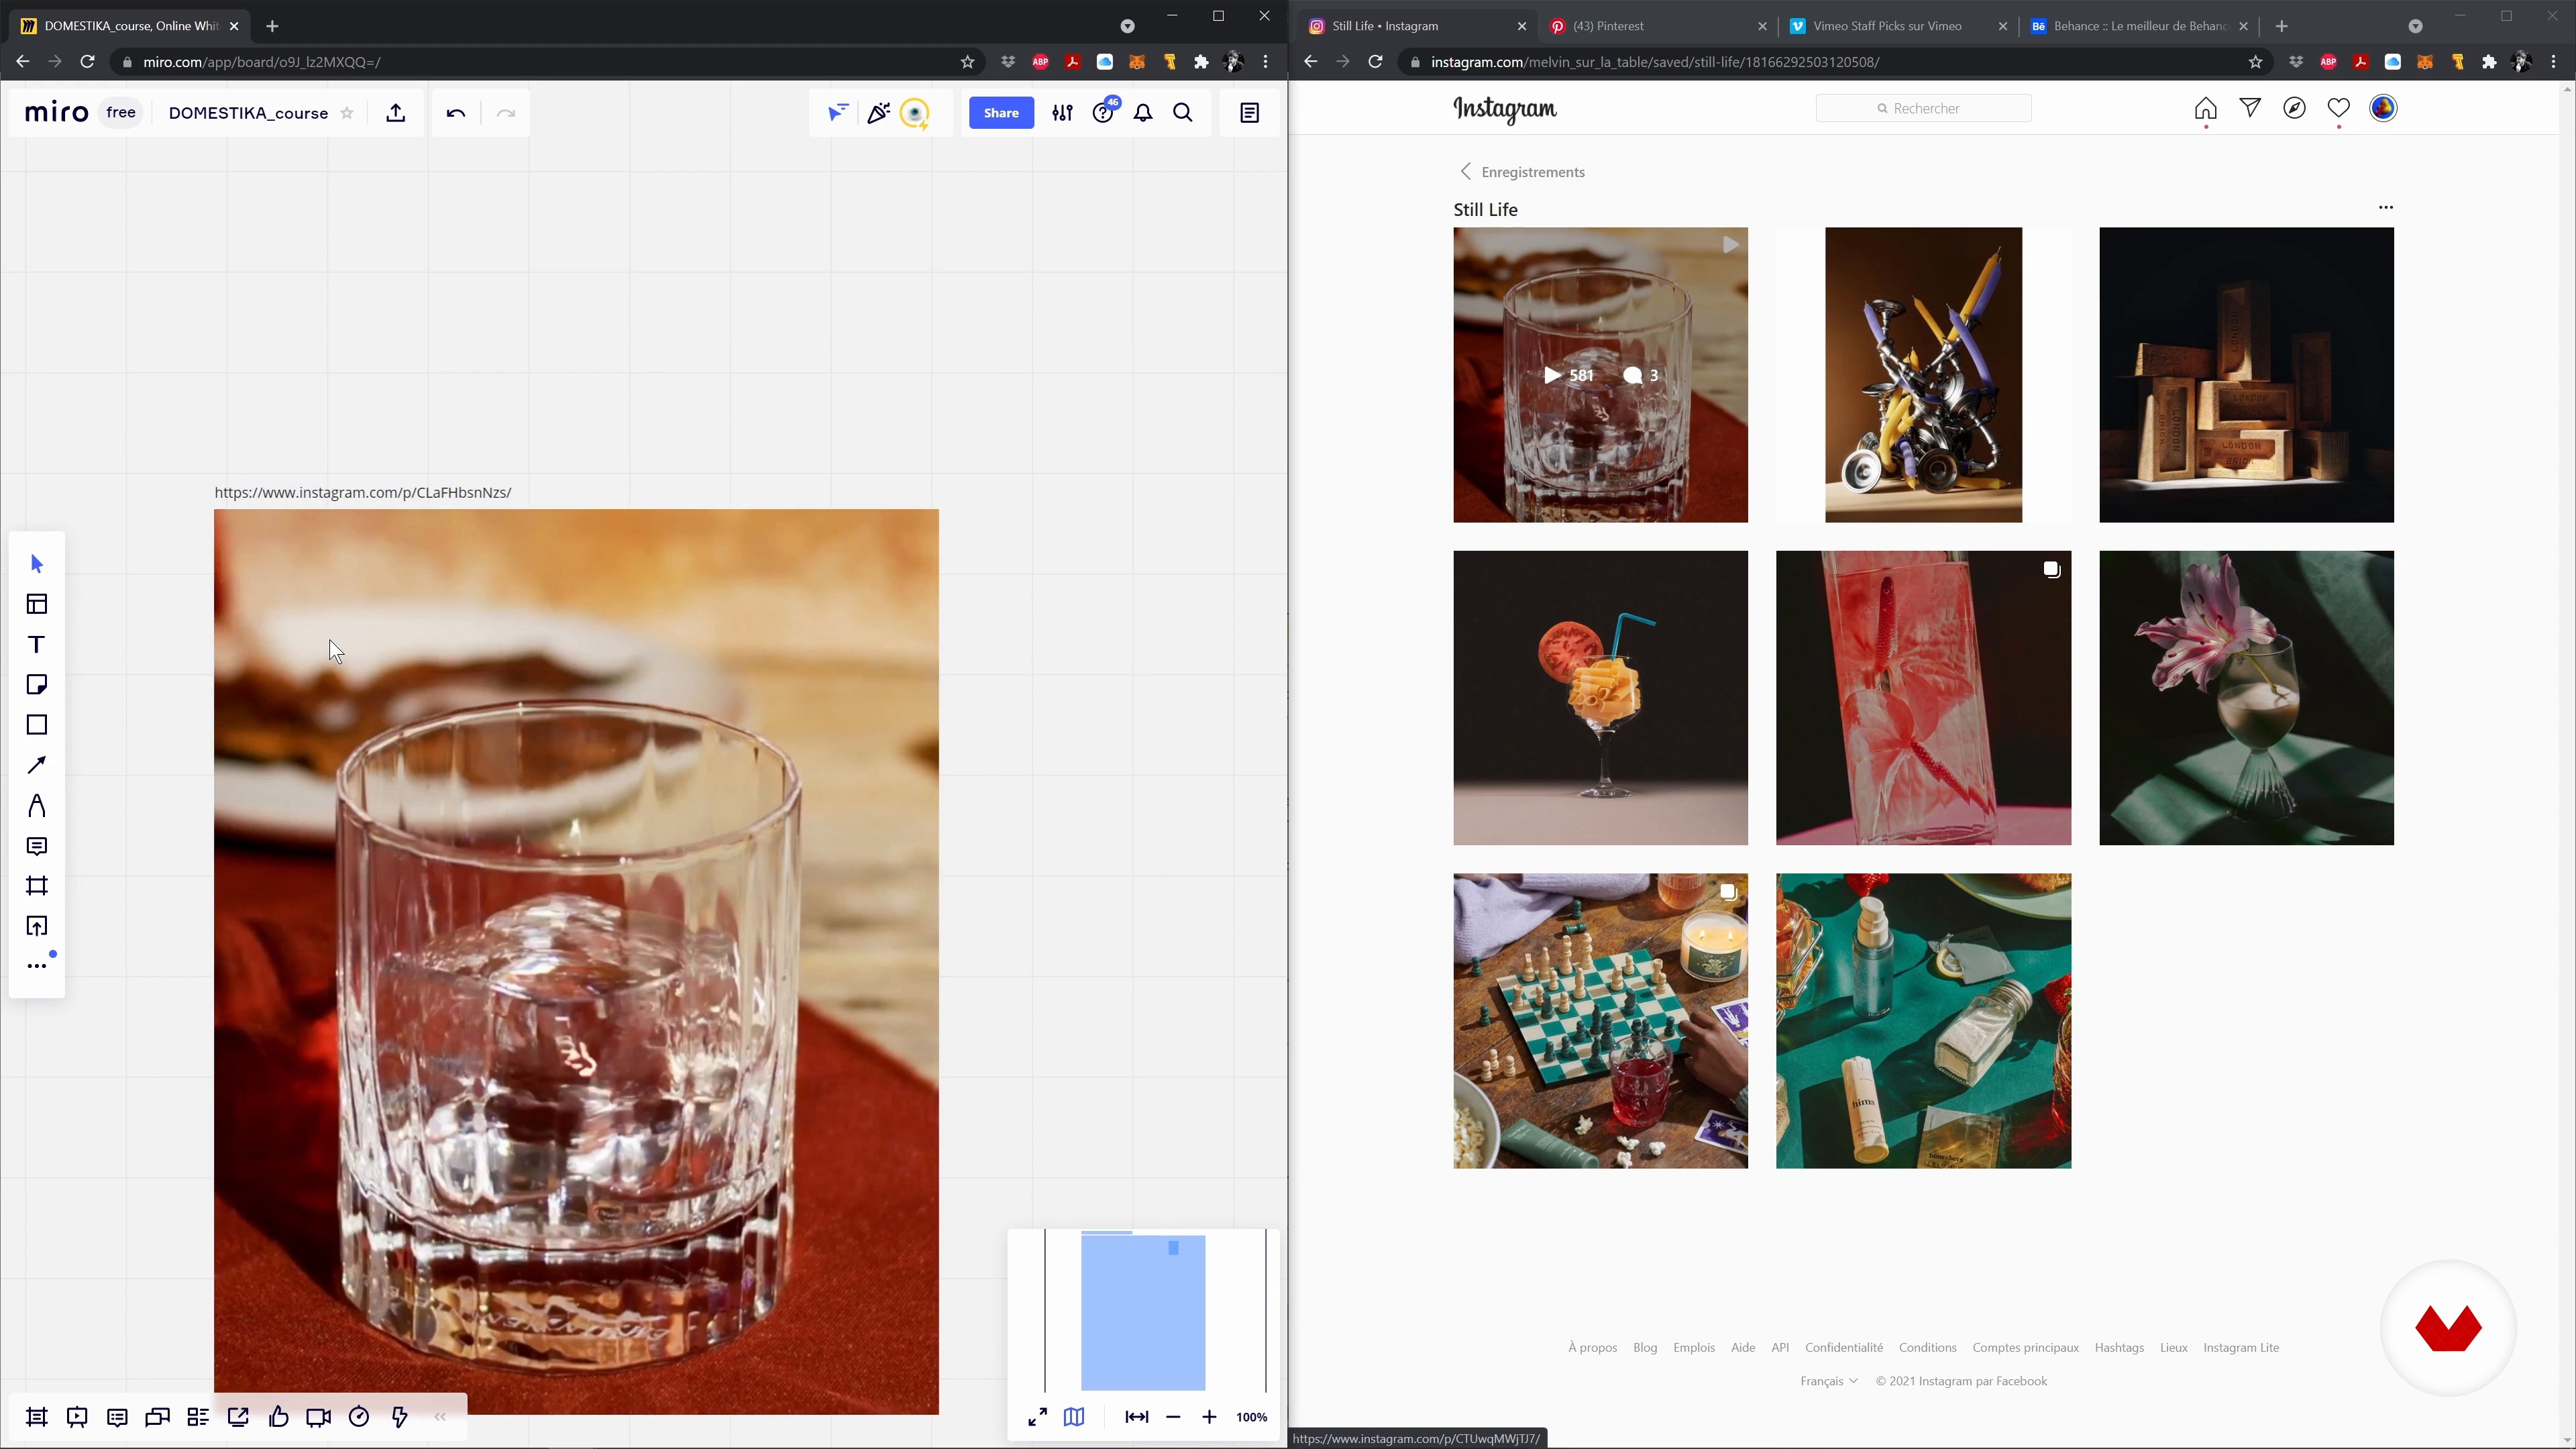
Task: Open Chrome tab search dropdown in Miro window
Action: tap(1127, 26)
